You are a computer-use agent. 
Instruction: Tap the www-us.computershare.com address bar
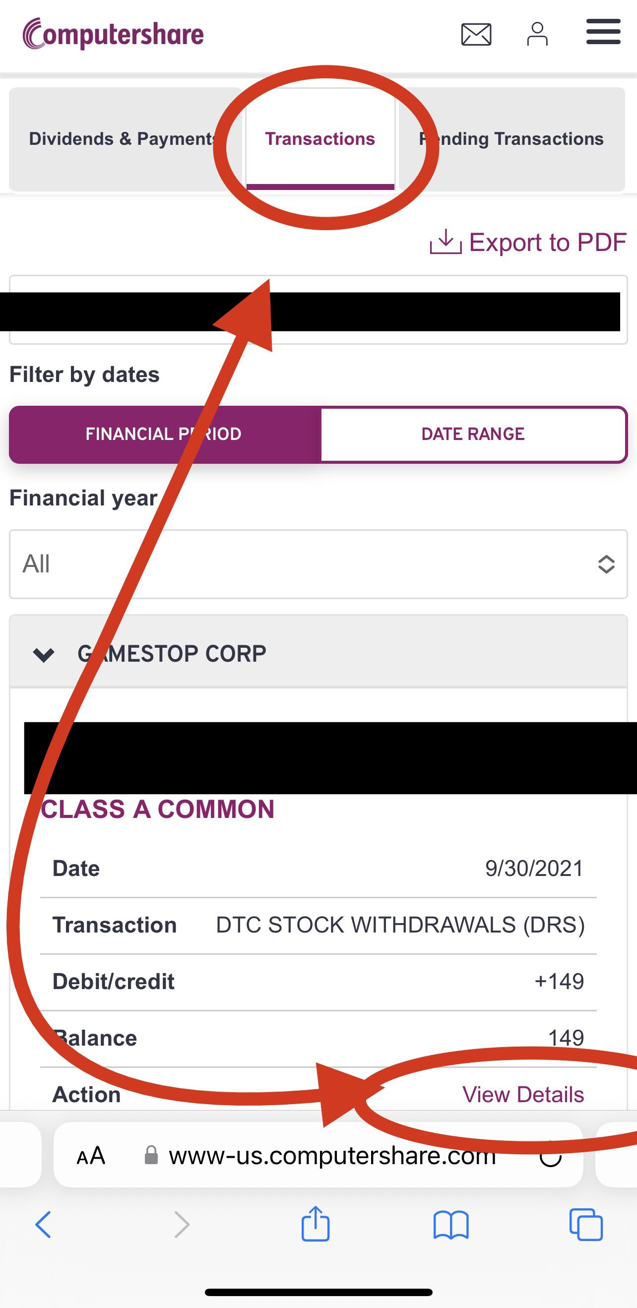tap(332, 1157)
